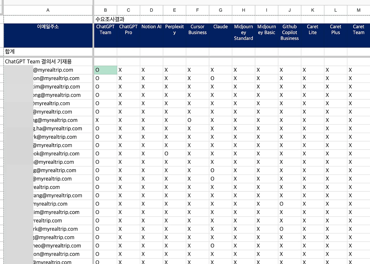
Task: Click the 합계 row label cell
Action: point(48,52)
